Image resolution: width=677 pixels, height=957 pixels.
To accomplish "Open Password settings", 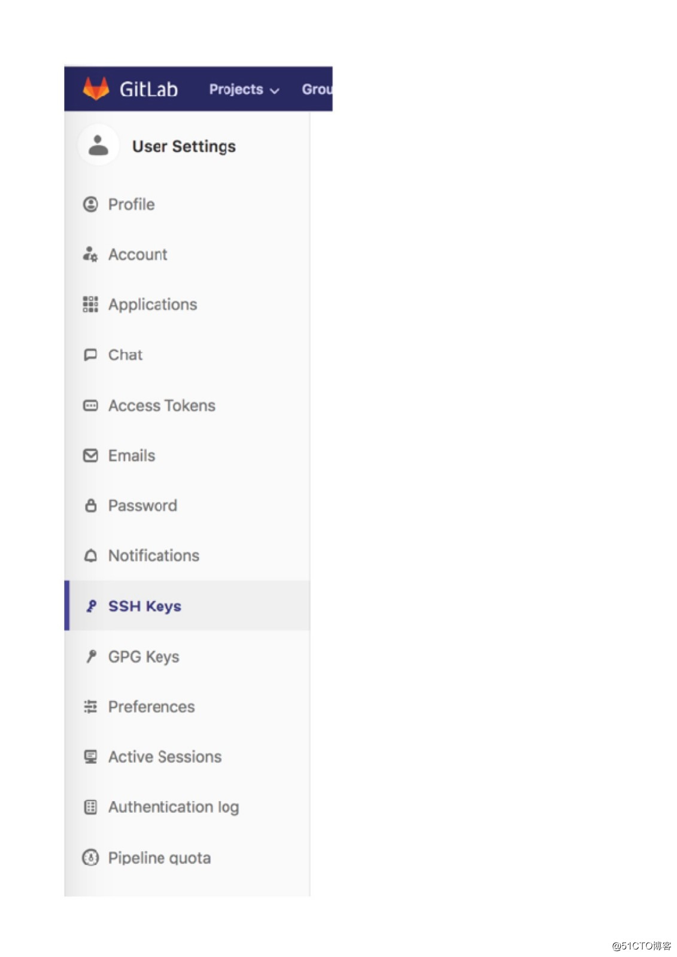I will 142,505.
